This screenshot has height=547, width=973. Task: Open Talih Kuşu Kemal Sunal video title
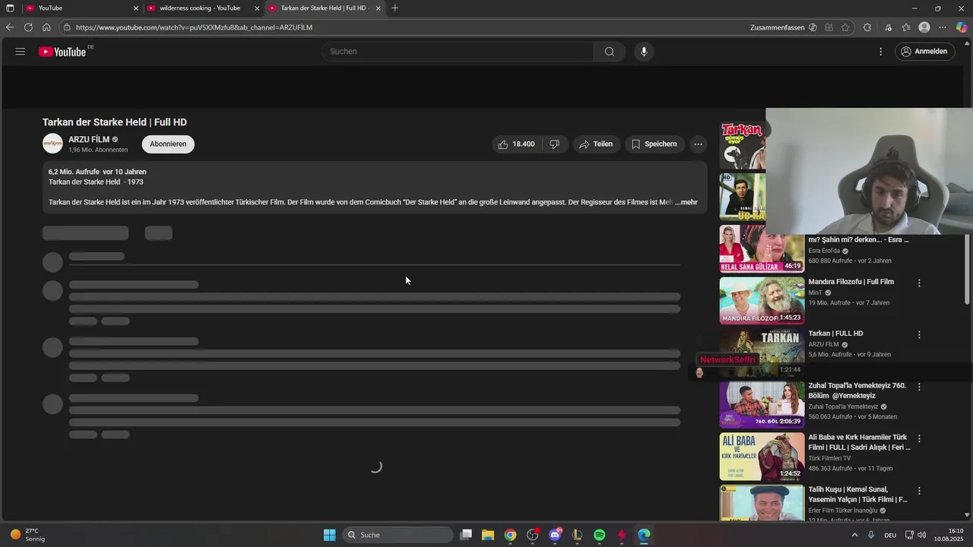(x=857, y=495)
